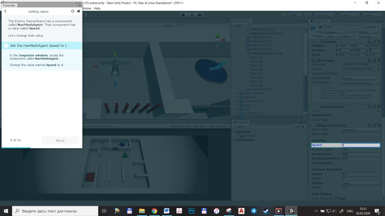This screenshot has height=216, width=385.
Task: Click Maximize On Play in Game view
Action: click(x=180, y=126)
